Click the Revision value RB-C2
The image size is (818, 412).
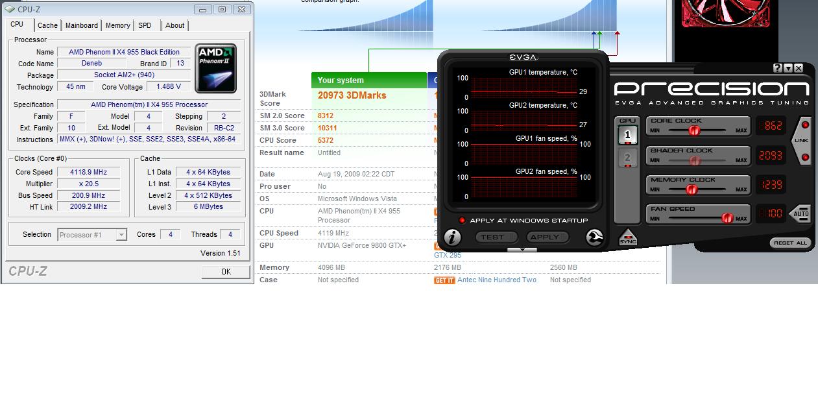(x=224, y=128)
